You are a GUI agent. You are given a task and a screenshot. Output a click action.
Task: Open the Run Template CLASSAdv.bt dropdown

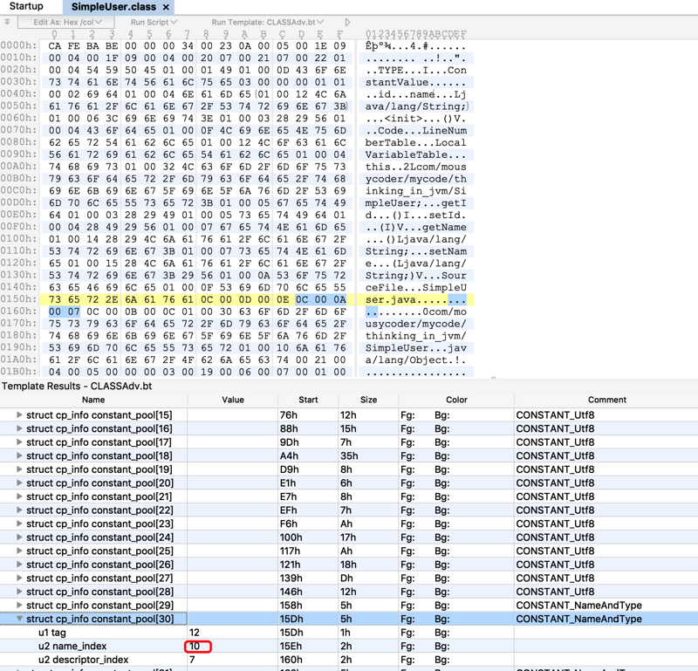click(268, 22)
